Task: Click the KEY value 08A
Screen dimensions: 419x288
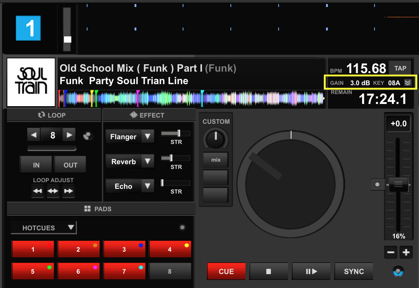Action: tap(394, 83)
